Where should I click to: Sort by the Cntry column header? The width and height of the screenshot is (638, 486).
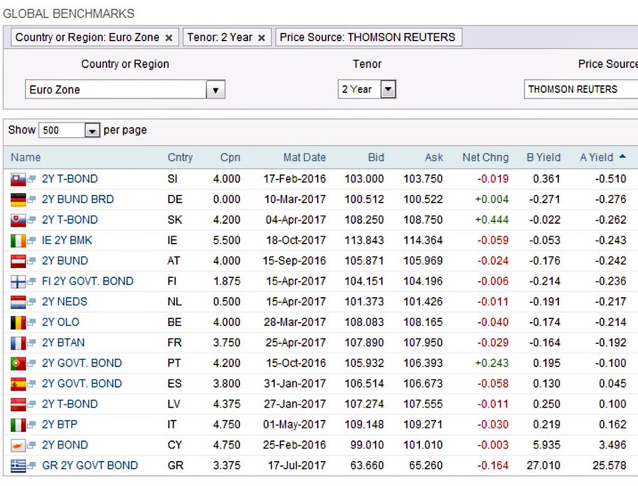coord(180,158)
